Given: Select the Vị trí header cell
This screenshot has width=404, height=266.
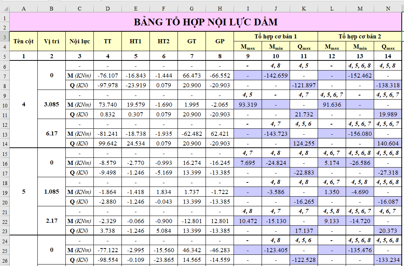Looking at the screenshot, I should [x=52, y=41].
